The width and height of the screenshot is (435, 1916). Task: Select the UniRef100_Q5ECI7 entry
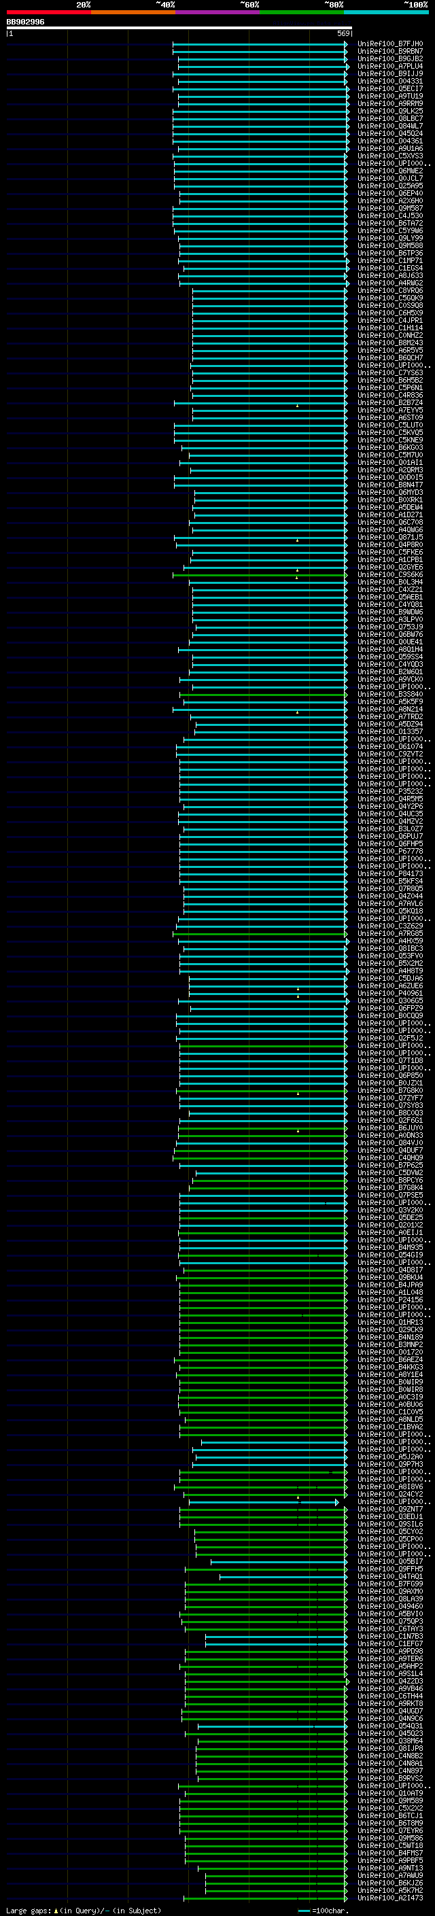(389, 88)
